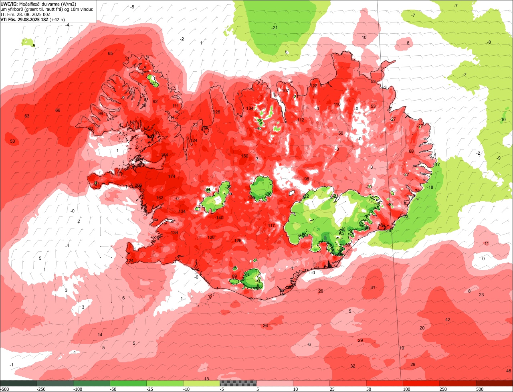This screenshot has height=392, width=513.
Task: Select the 10 to 25 pink swatch
Action: (311, 383)
